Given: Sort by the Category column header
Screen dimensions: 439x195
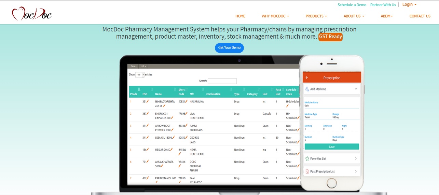Looking at the screenshot, I should (x=252, y=94).
